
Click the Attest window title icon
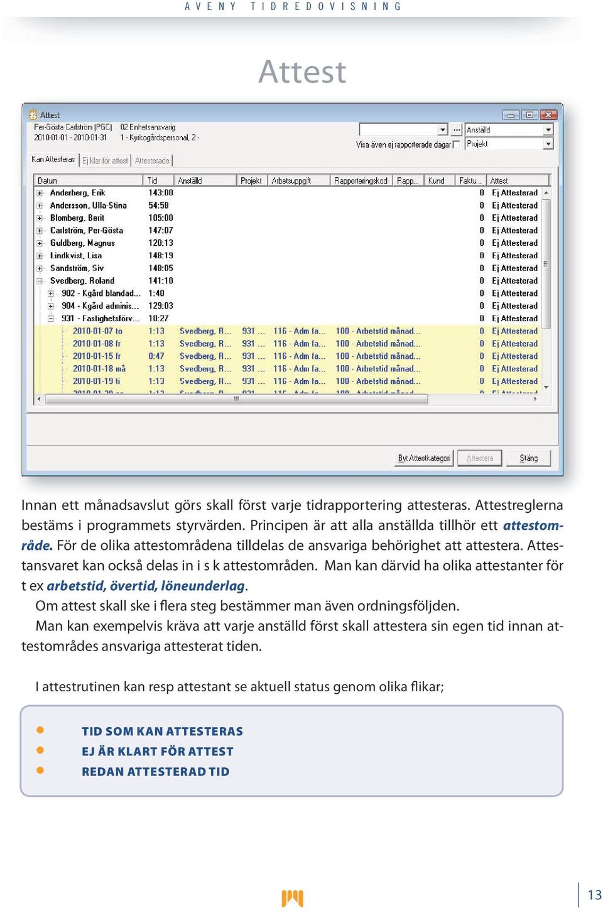pyautogui.click(x=33, y=115)
